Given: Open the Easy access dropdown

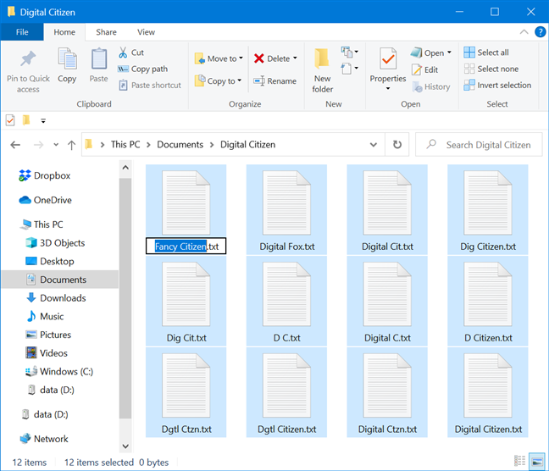Looking at the screenshot, I should click(x=349, y=69).
